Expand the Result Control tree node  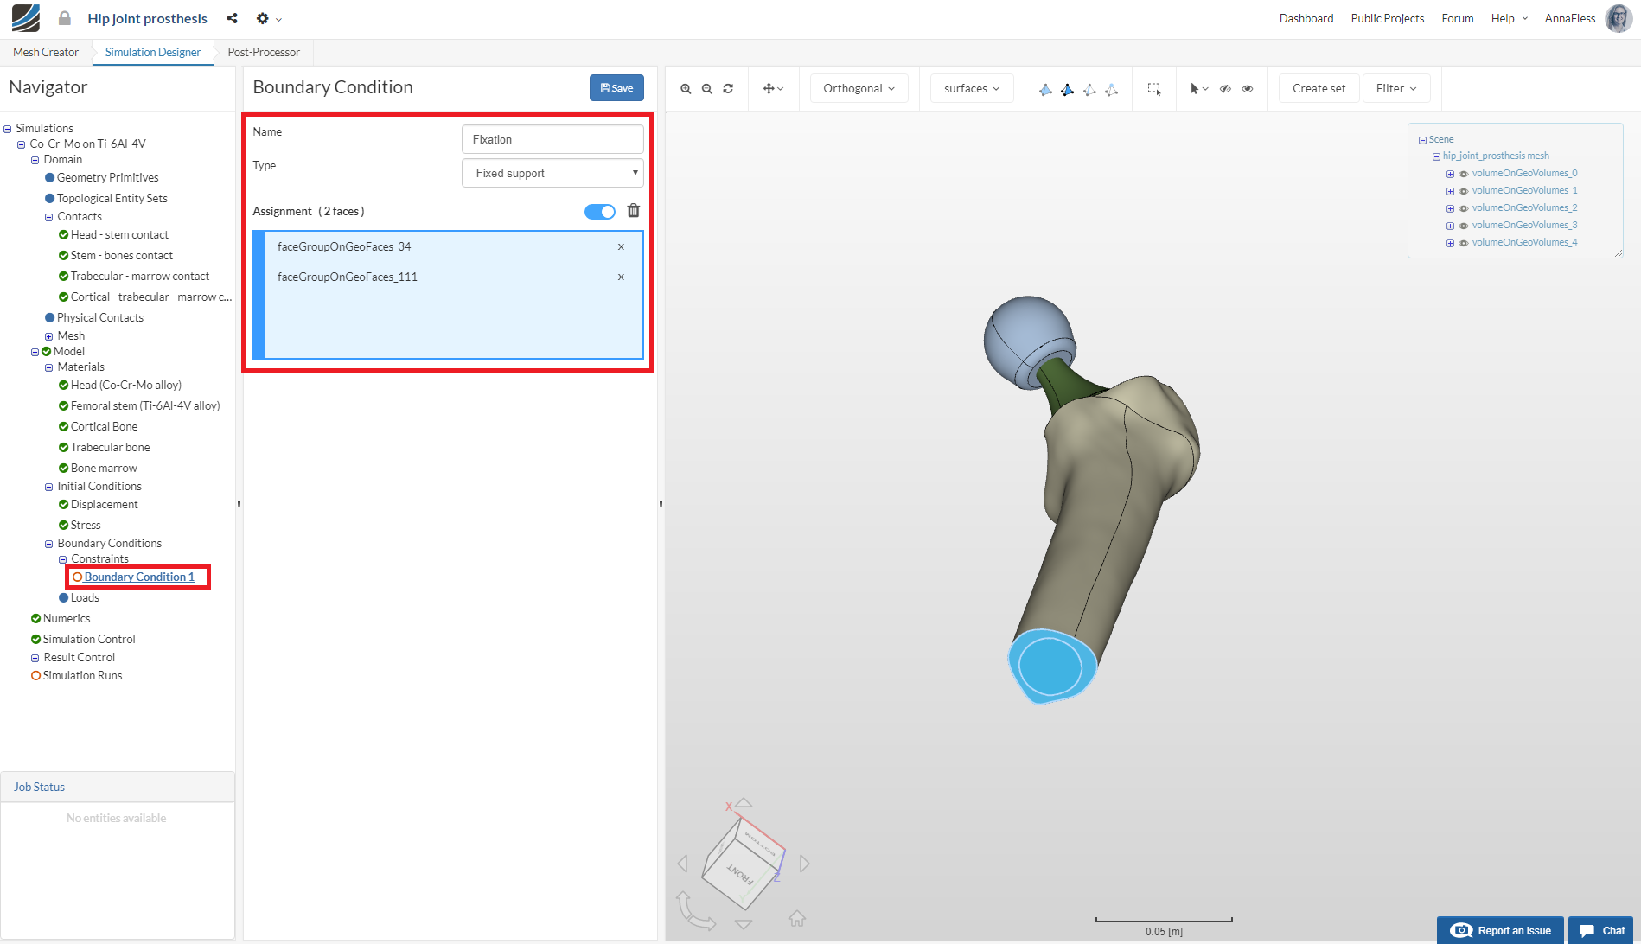tap(35, 658)
